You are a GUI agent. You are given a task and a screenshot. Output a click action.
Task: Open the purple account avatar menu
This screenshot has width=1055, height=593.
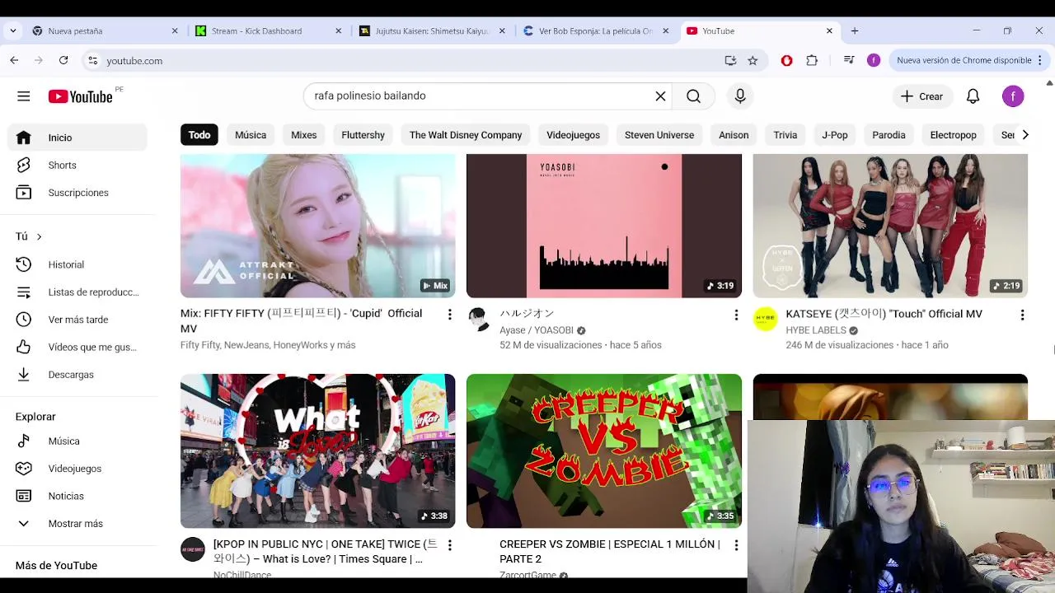click(x=1013, y=96)
